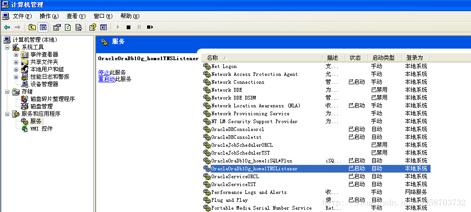The height and width of the screenshot is (212, 471).
Task: Click the Start Service play icon
Action: pyautogui.click(x=118, y=27)
